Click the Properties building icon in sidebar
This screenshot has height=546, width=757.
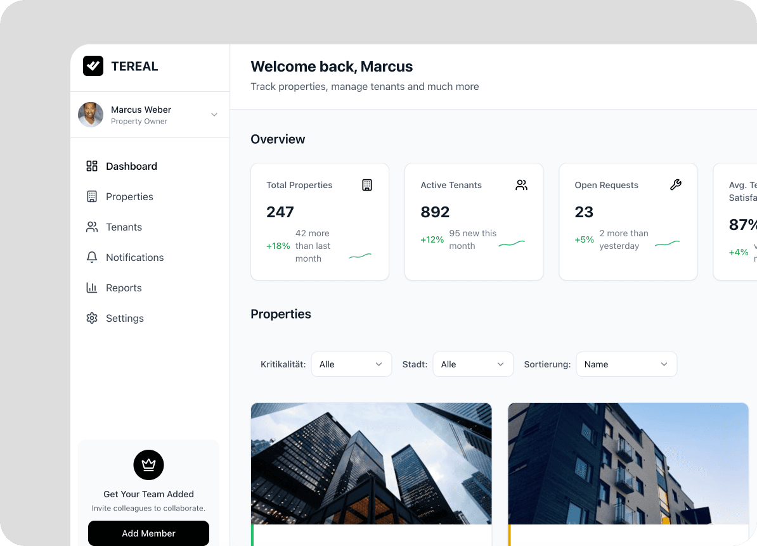92,196
